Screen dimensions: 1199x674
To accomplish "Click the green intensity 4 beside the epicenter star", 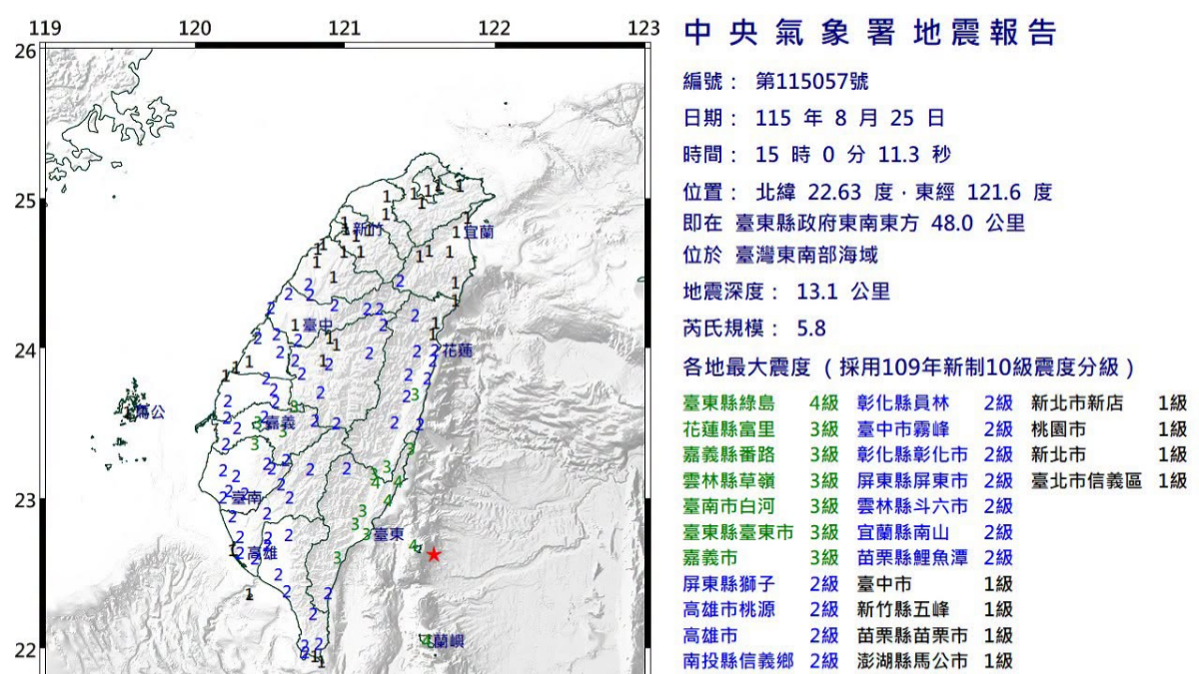I will pos(413,545).
